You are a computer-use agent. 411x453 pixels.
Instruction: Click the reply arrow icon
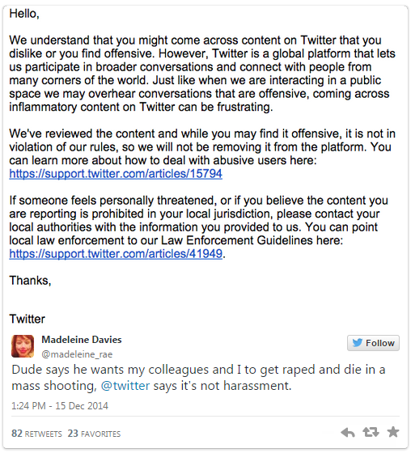point(348,433)
